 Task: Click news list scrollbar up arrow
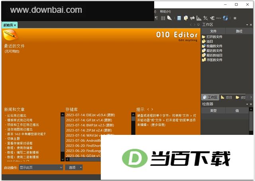[x=63, y=115]
